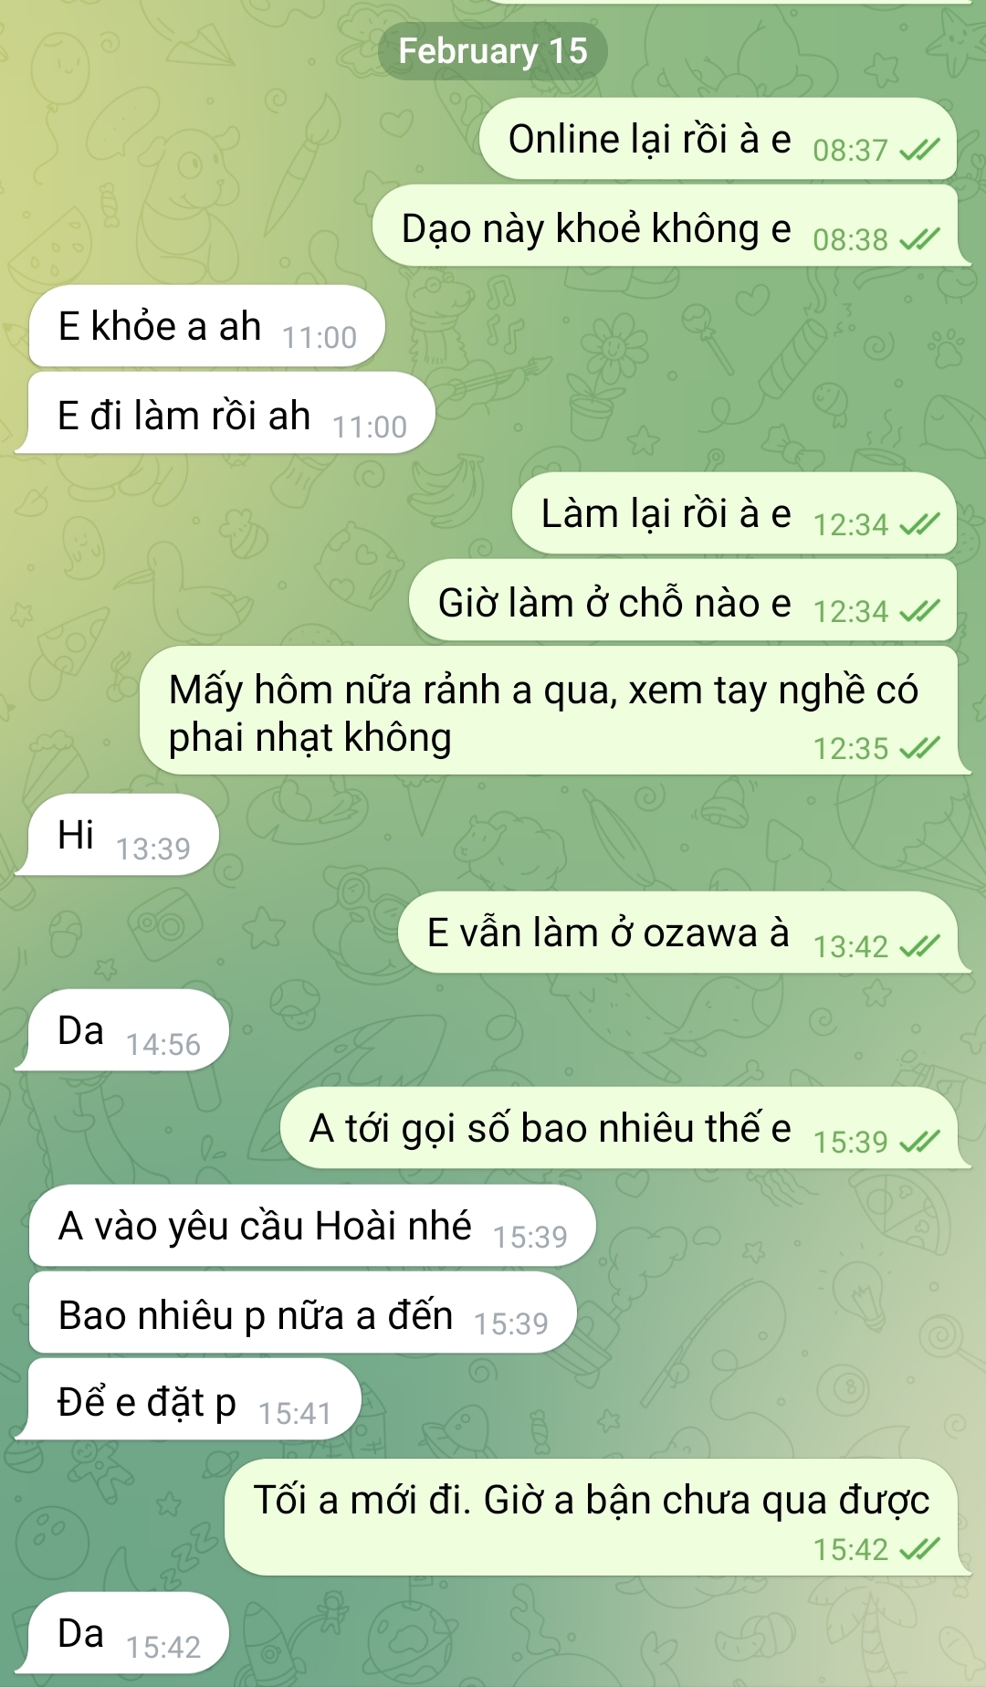Select the 'Online lại rồi à e' message
Image resolution: width=986 pixels, height=1687 pixels.
pyautogui.click(x=718, y=139)
